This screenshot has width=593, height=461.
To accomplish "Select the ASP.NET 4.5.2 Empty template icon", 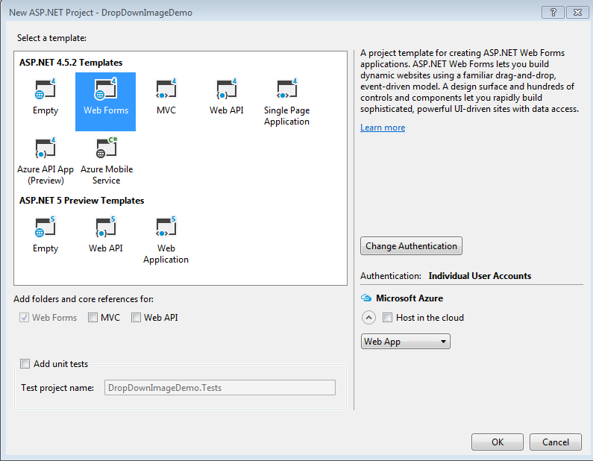I will coord(46,89).
